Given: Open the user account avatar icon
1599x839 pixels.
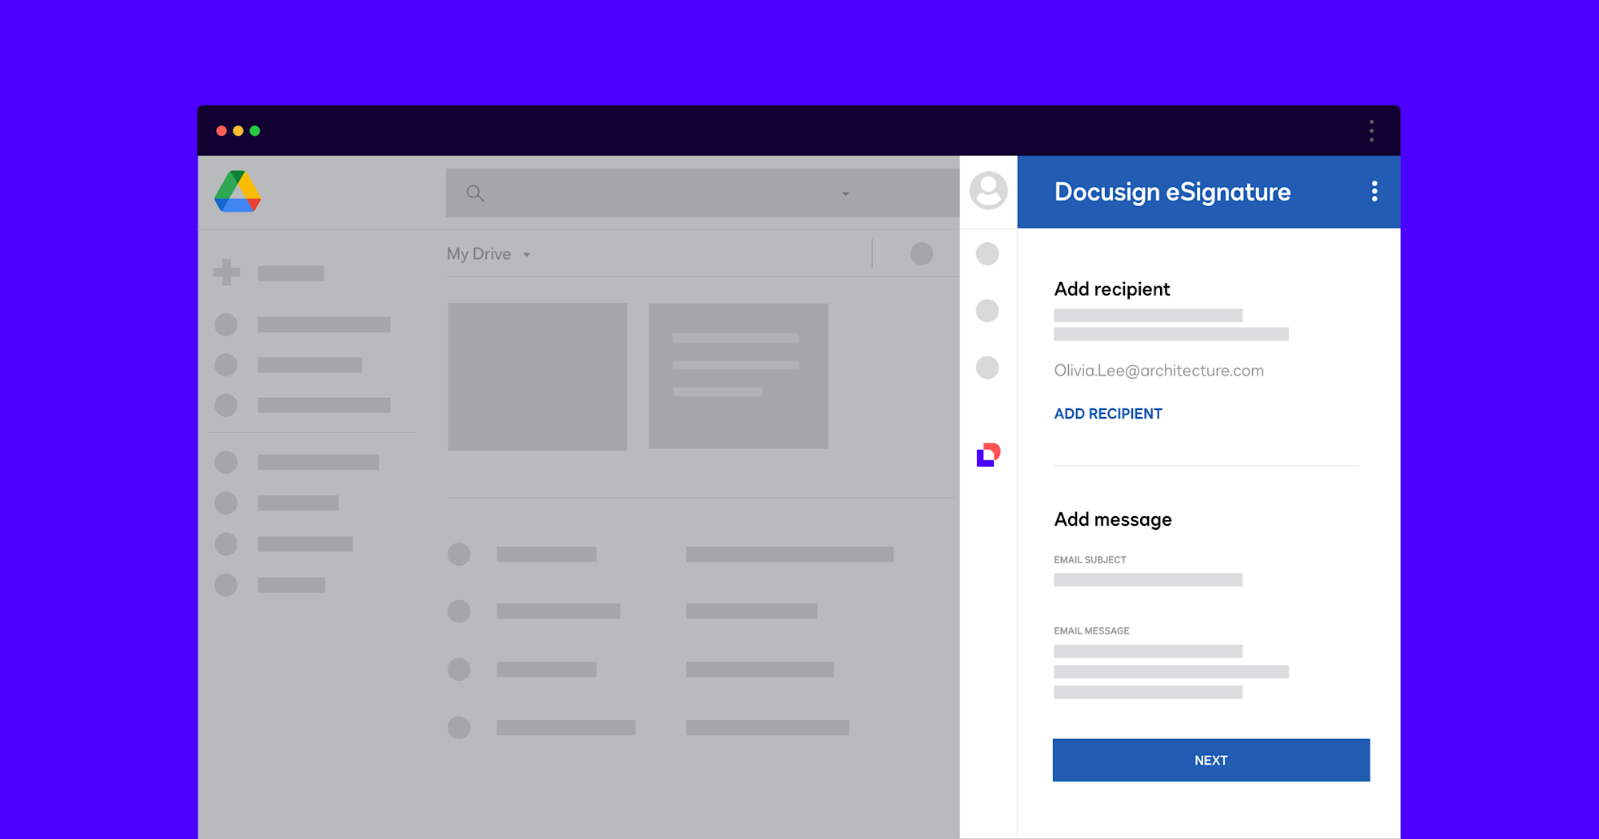Looking at the screenshot, I should pos(987,192).
